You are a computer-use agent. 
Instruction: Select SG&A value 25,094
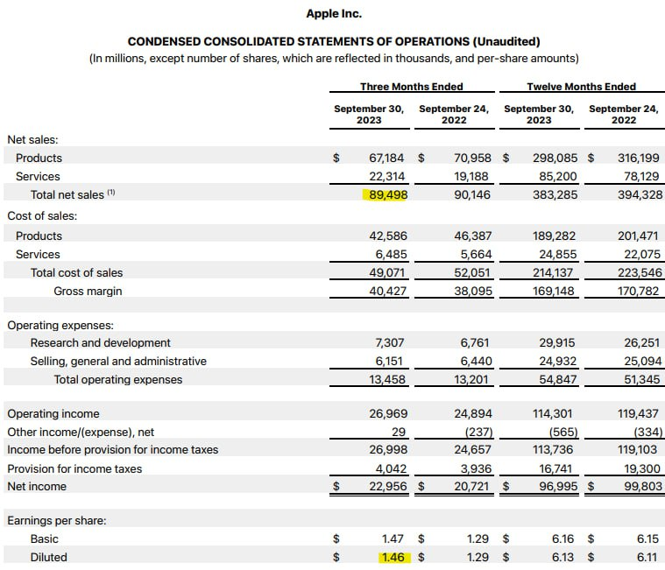pos(642,361)
